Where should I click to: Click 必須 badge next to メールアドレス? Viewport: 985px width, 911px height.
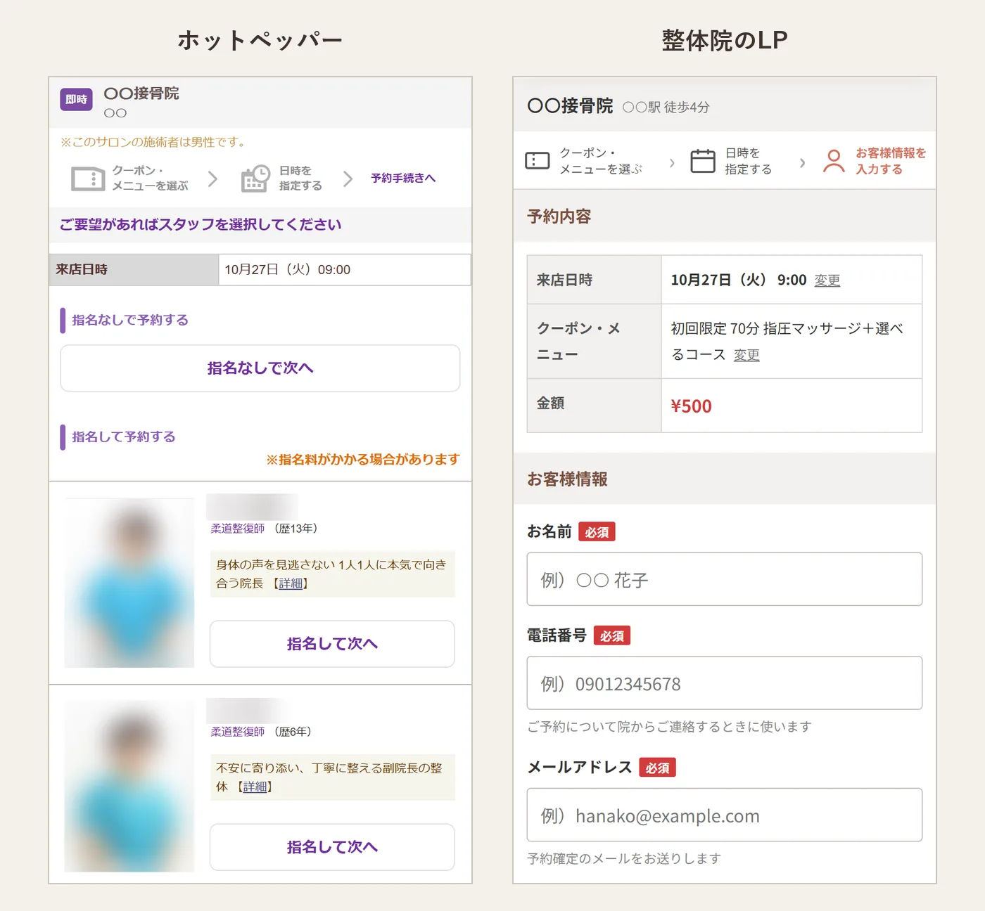coord(657,768)
